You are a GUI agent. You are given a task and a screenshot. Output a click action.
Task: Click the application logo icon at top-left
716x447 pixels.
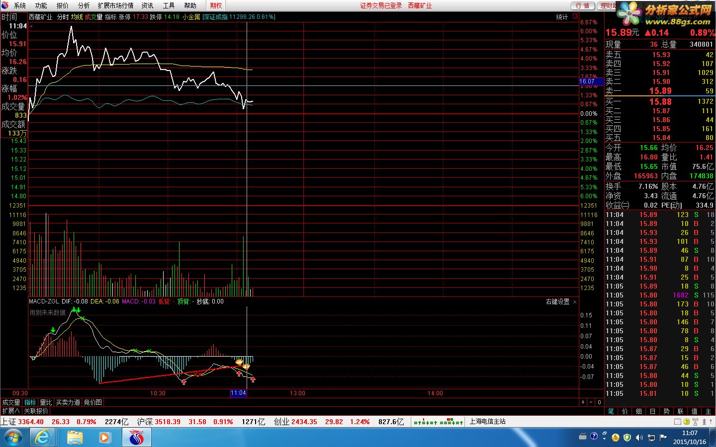click(x=5, y=5)
